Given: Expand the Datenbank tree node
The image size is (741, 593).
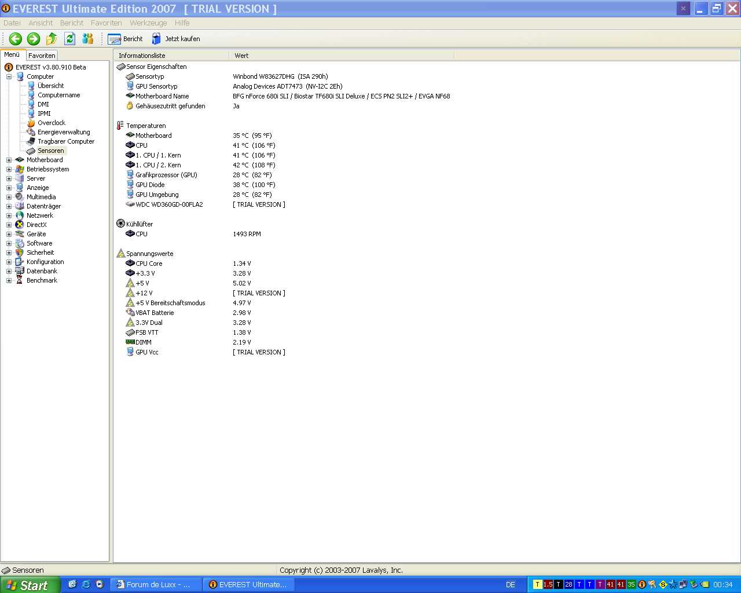Looking at the screenshot, I should point(9,271).
